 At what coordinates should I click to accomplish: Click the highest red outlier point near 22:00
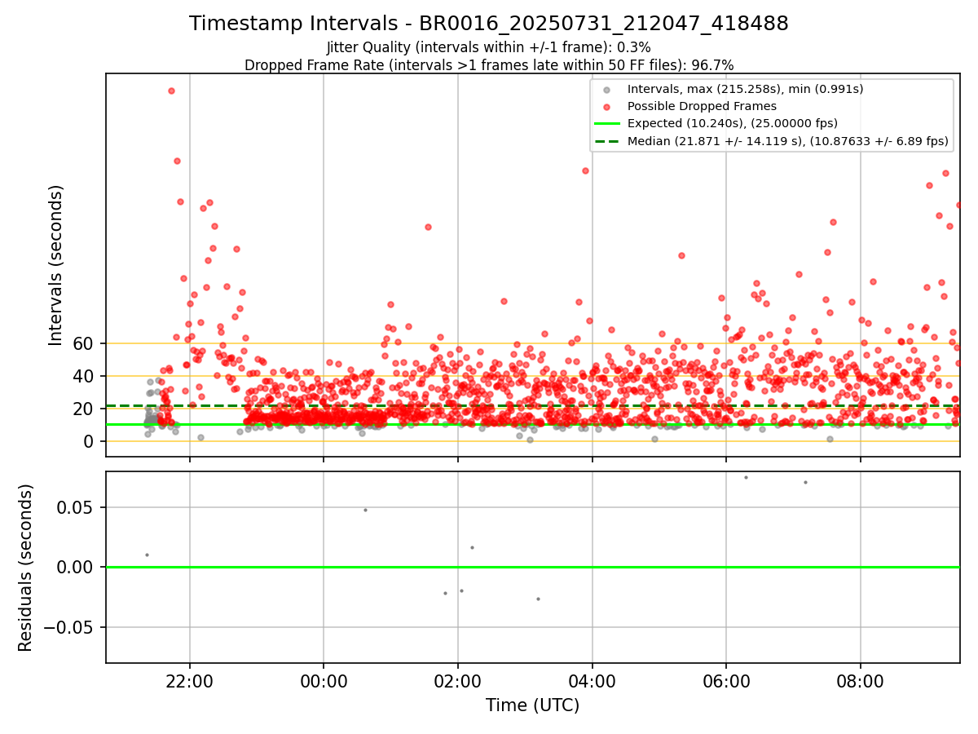(171, 91)
